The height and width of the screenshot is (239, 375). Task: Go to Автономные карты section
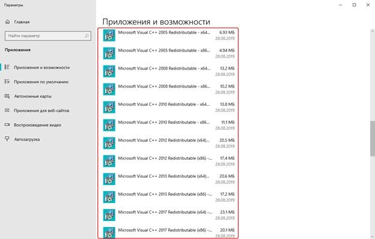[33, 96]
